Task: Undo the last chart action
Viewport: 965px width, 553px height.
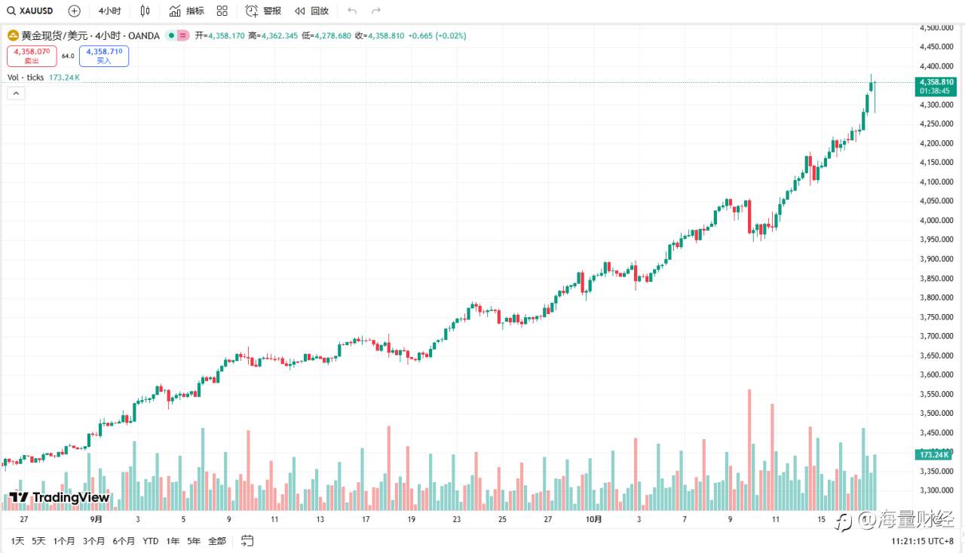Action: tap(352, 11)
